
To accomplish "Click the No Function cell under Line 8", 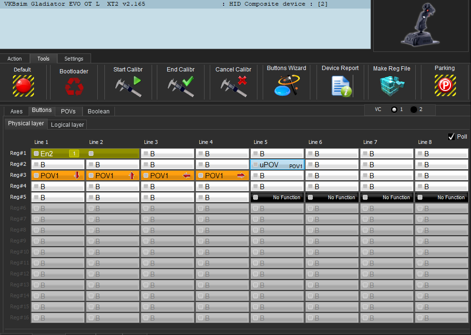I will point(441,197).
